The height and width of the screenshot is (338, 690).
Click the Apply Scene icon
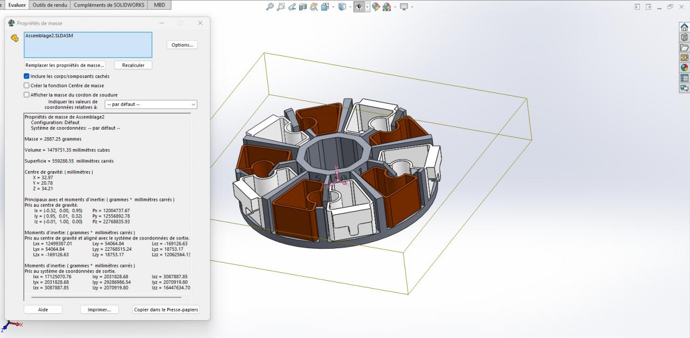pos(387,7)
